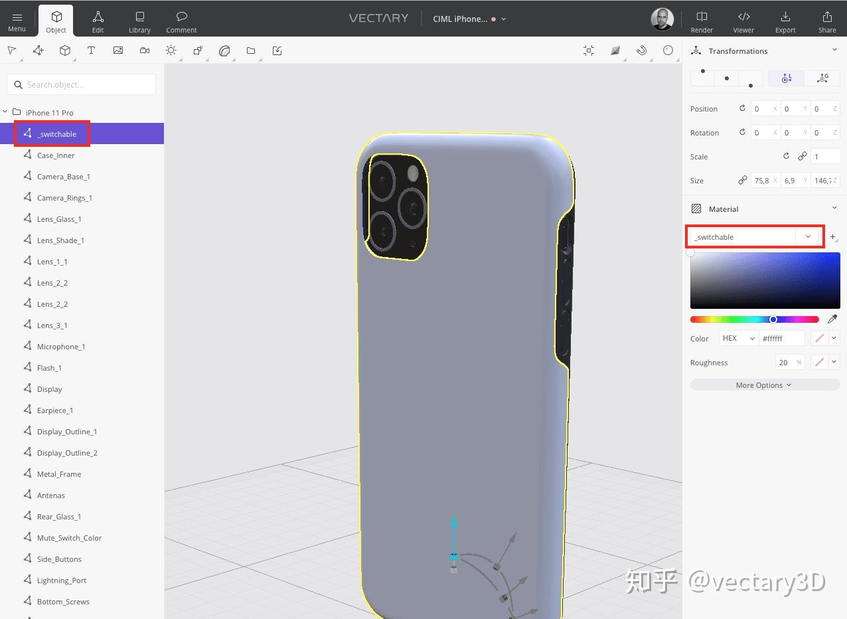Pick a color from the hue slider
This screenshot has width=847, height=619.
click(753, 319)
